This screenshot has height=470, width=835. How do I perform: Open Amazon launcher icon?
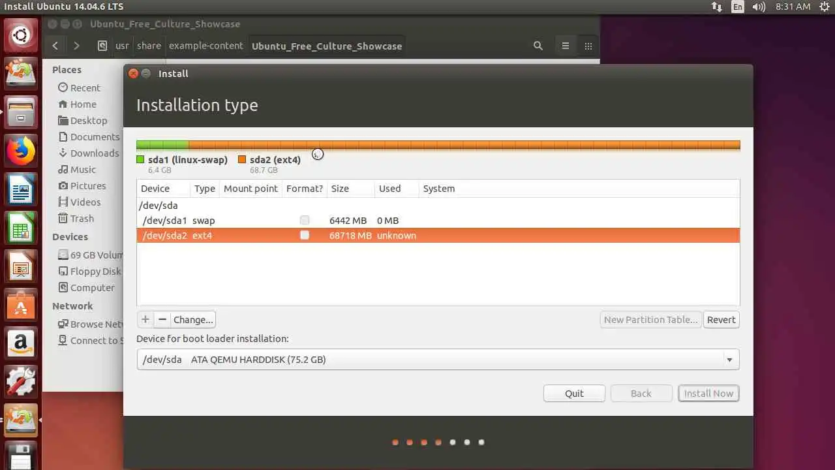[21, 344]
